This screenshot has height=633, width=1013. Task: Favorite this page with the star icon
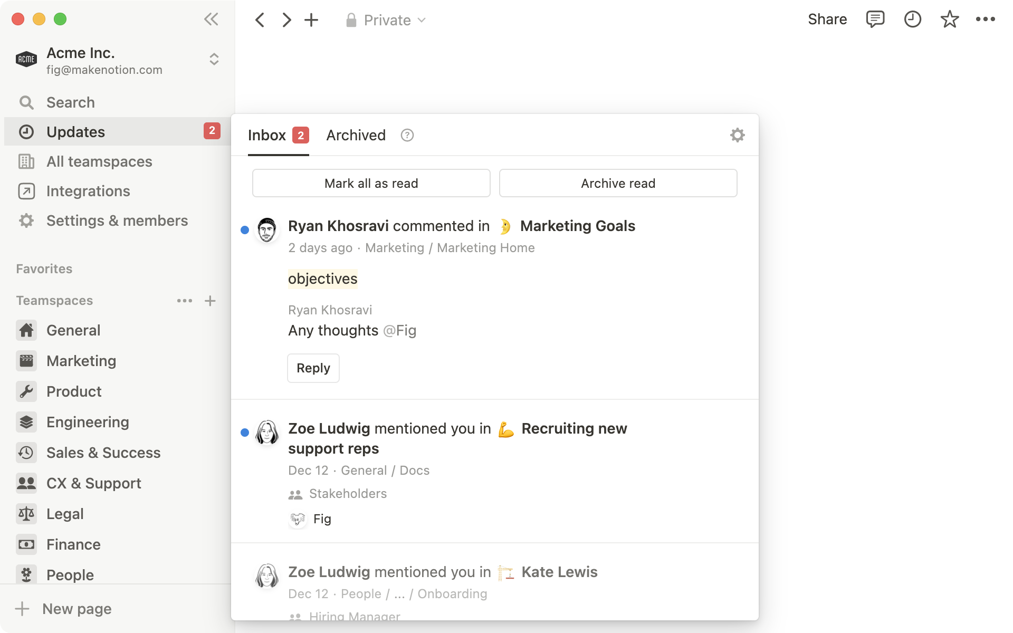point(949,20)
